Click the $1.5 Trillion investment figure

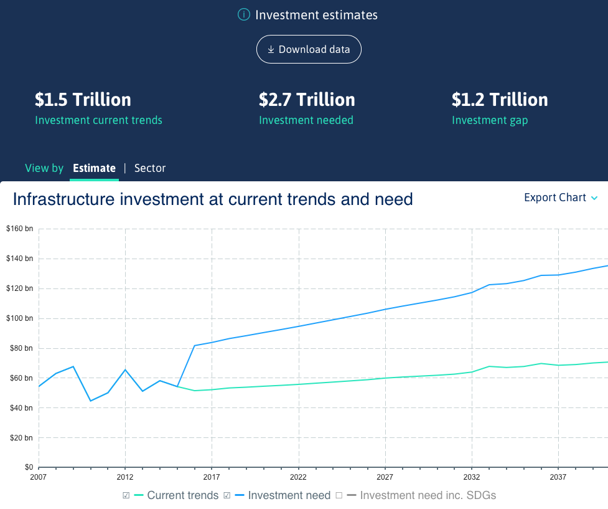coord(83,100)
